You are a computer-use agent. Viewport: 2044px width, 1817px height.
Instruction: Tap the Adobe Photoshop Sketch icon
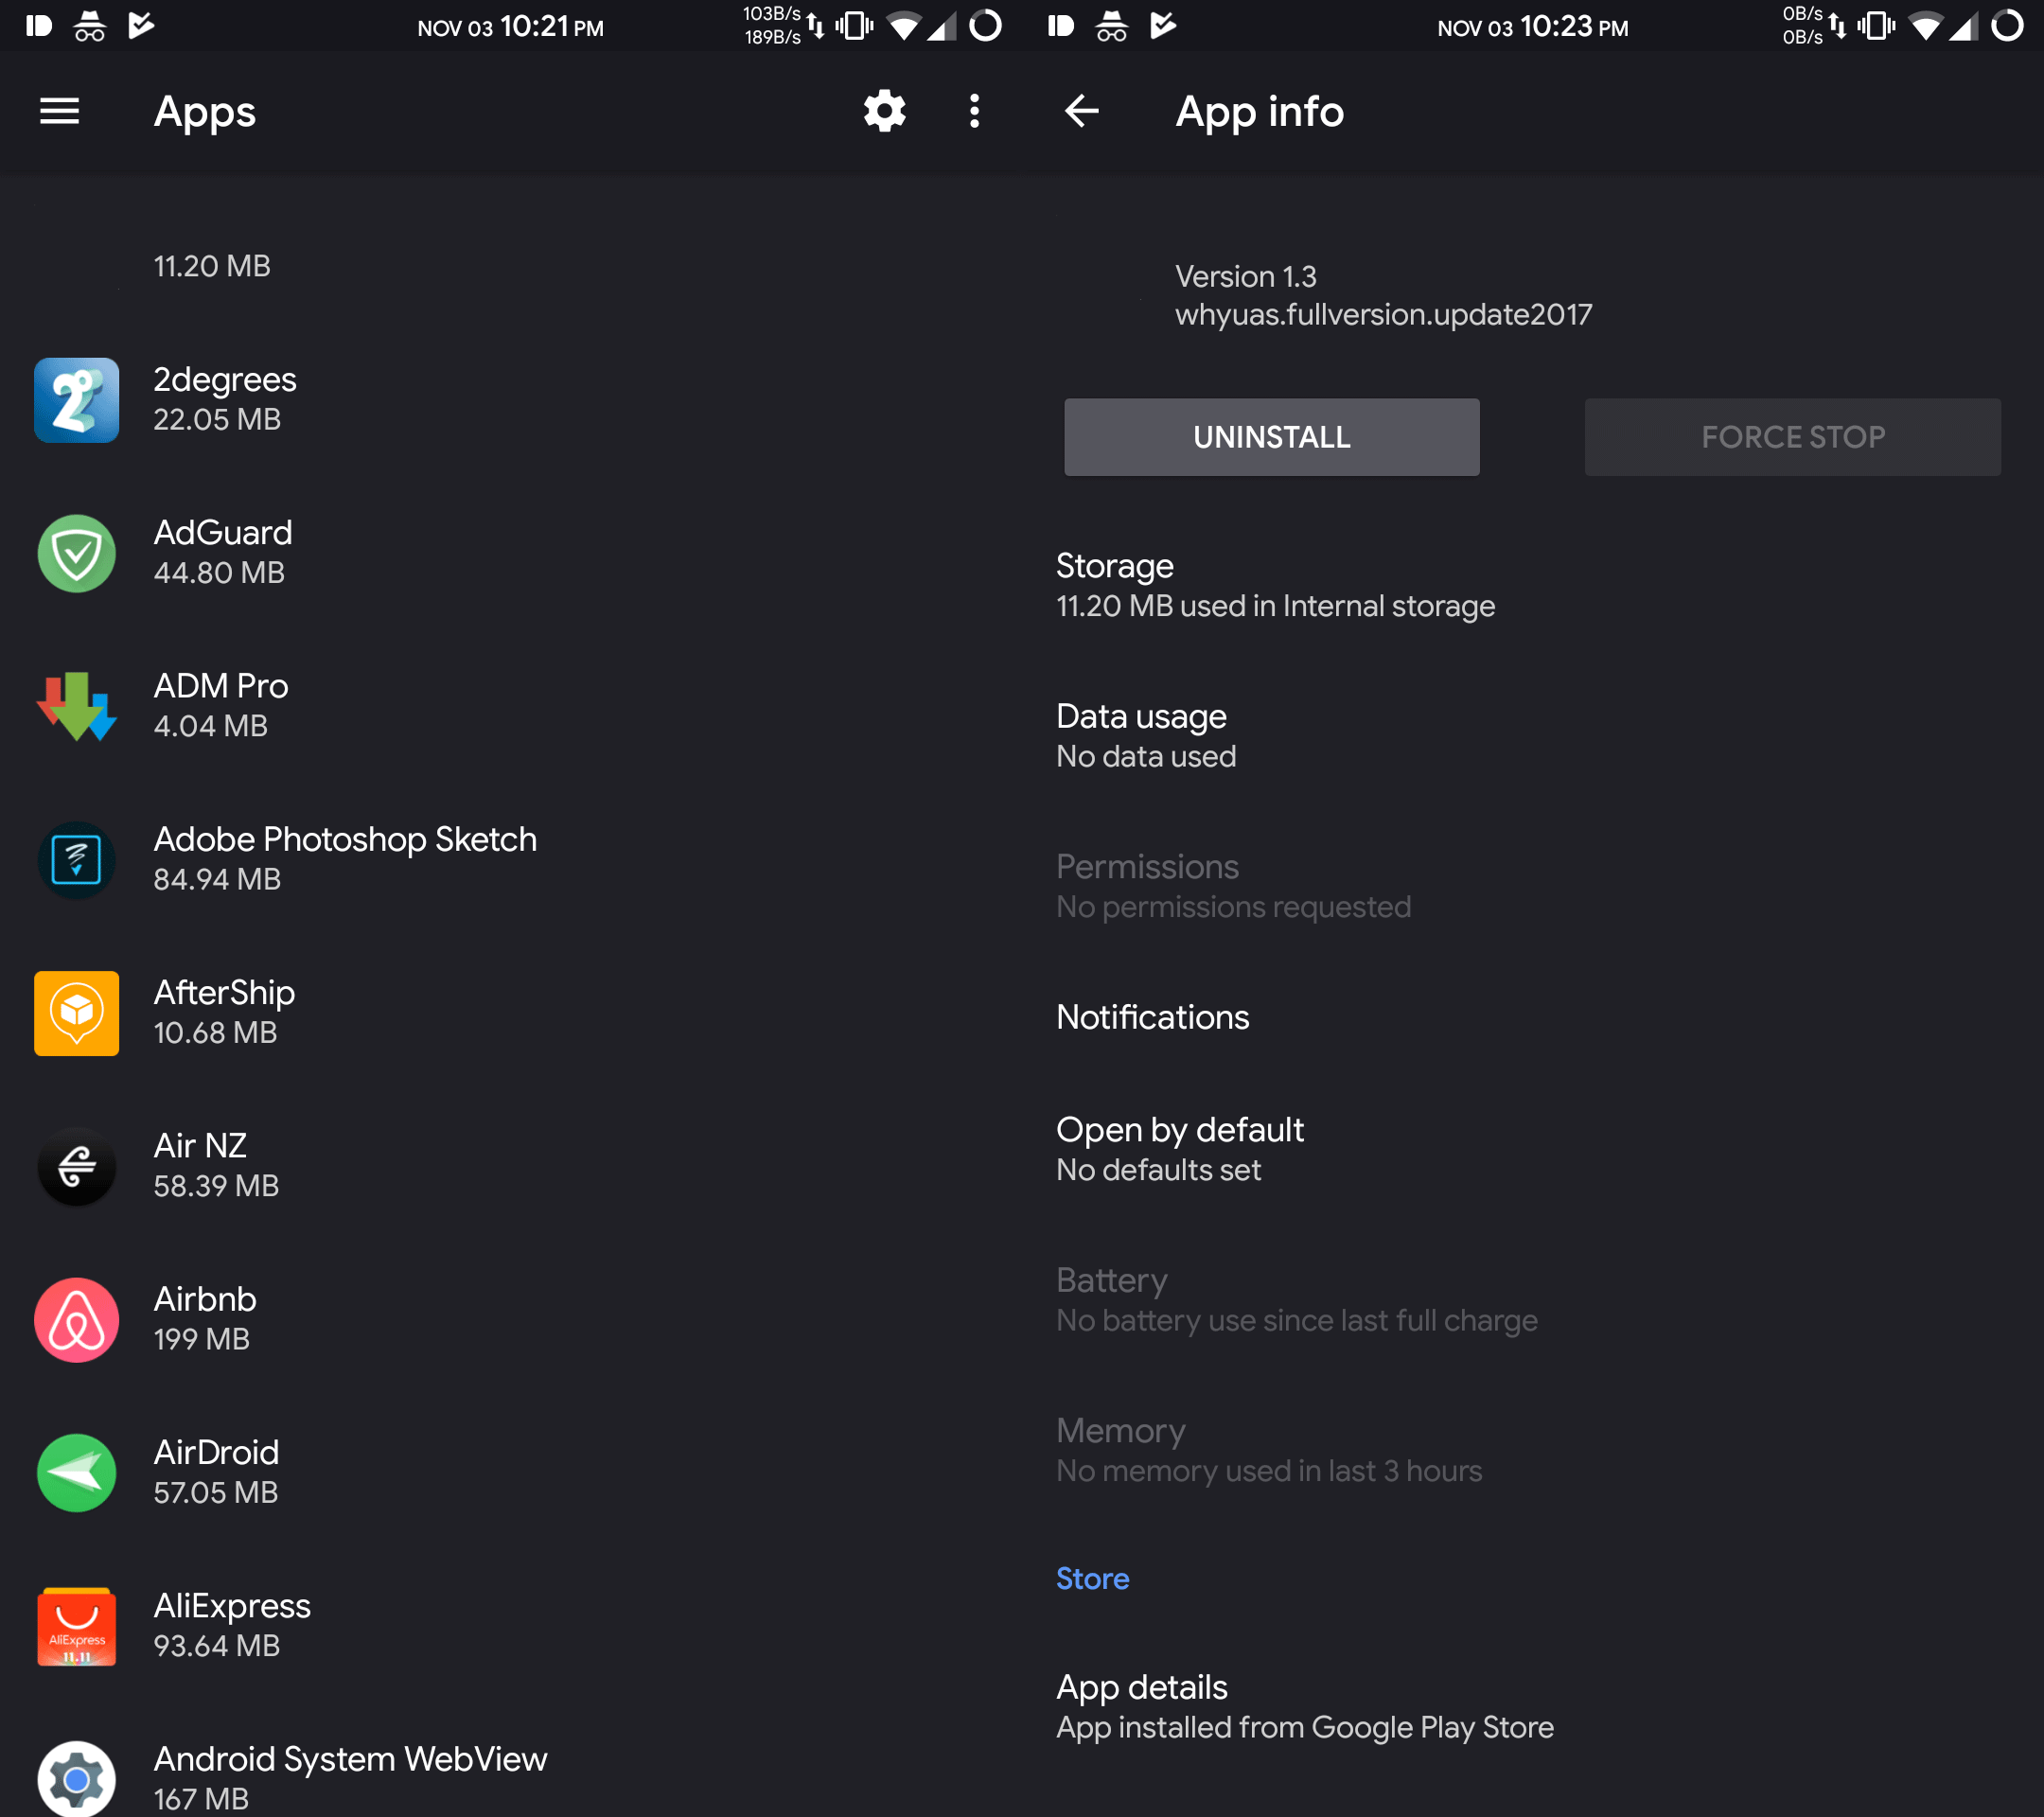coord(77,860)
